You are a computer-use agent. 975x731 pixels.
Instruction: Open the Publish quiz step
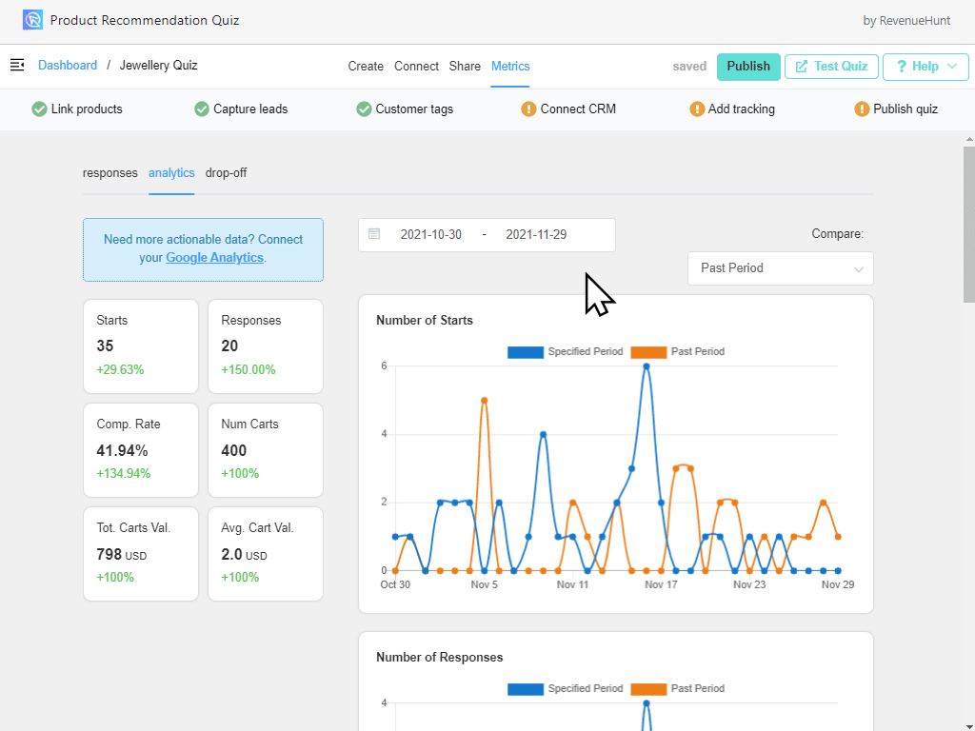coord(896,109)
